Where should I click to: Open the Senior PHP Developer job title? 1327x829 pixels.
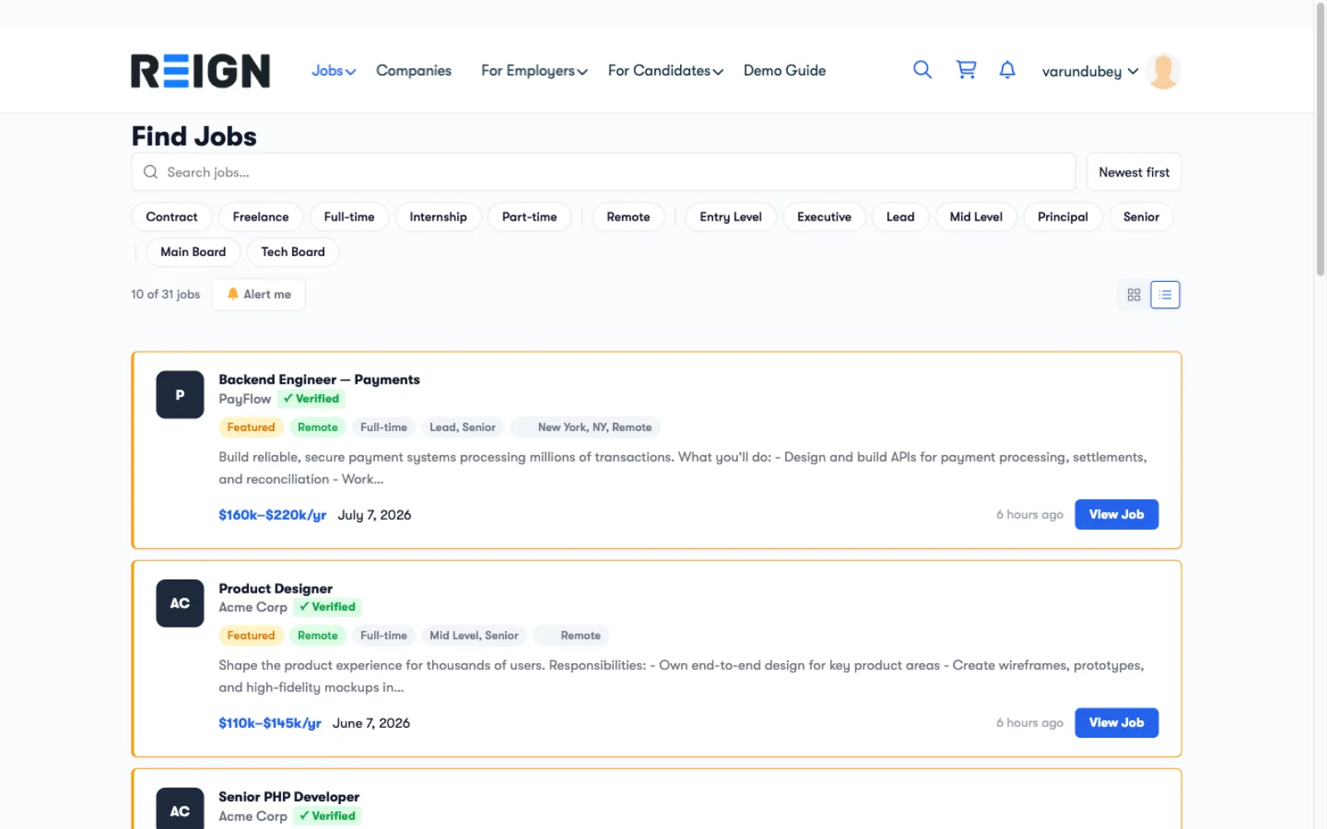tap(289, 797)
